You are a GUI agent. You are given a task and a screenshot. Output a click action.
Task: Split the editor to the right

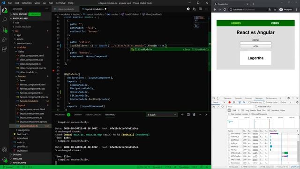[x=200, y=9]
